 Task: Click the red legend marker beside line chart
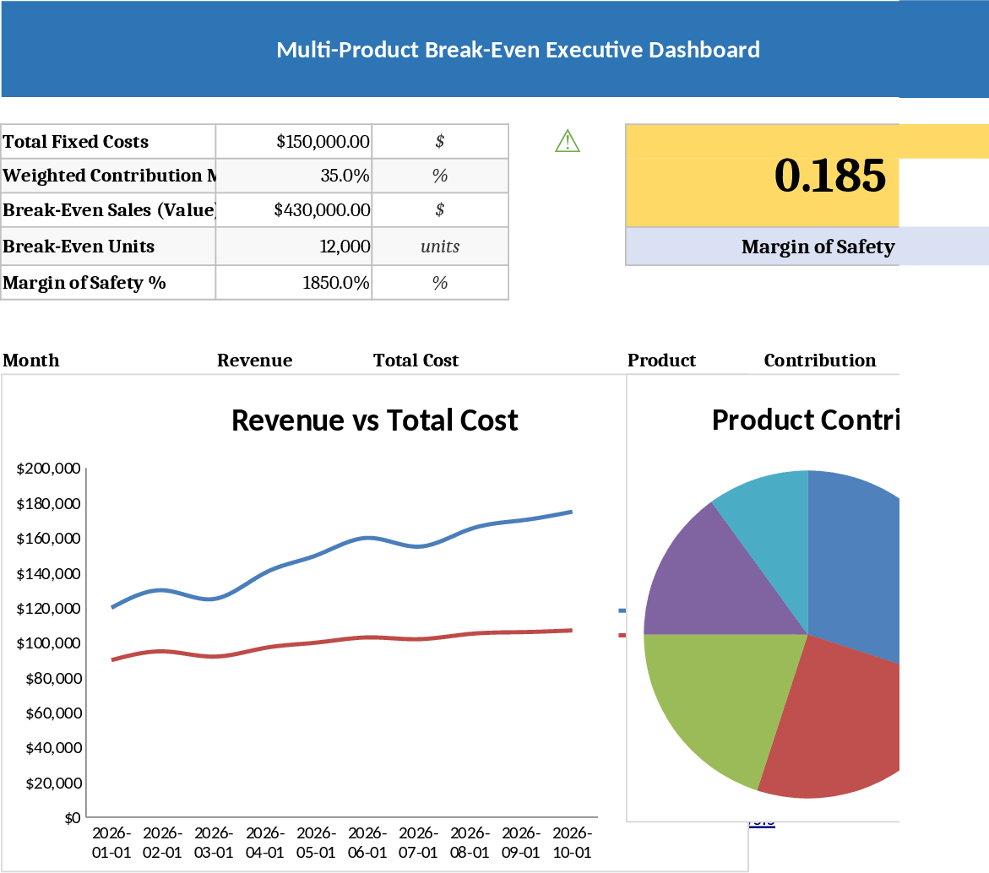click(x=622, y=635)
